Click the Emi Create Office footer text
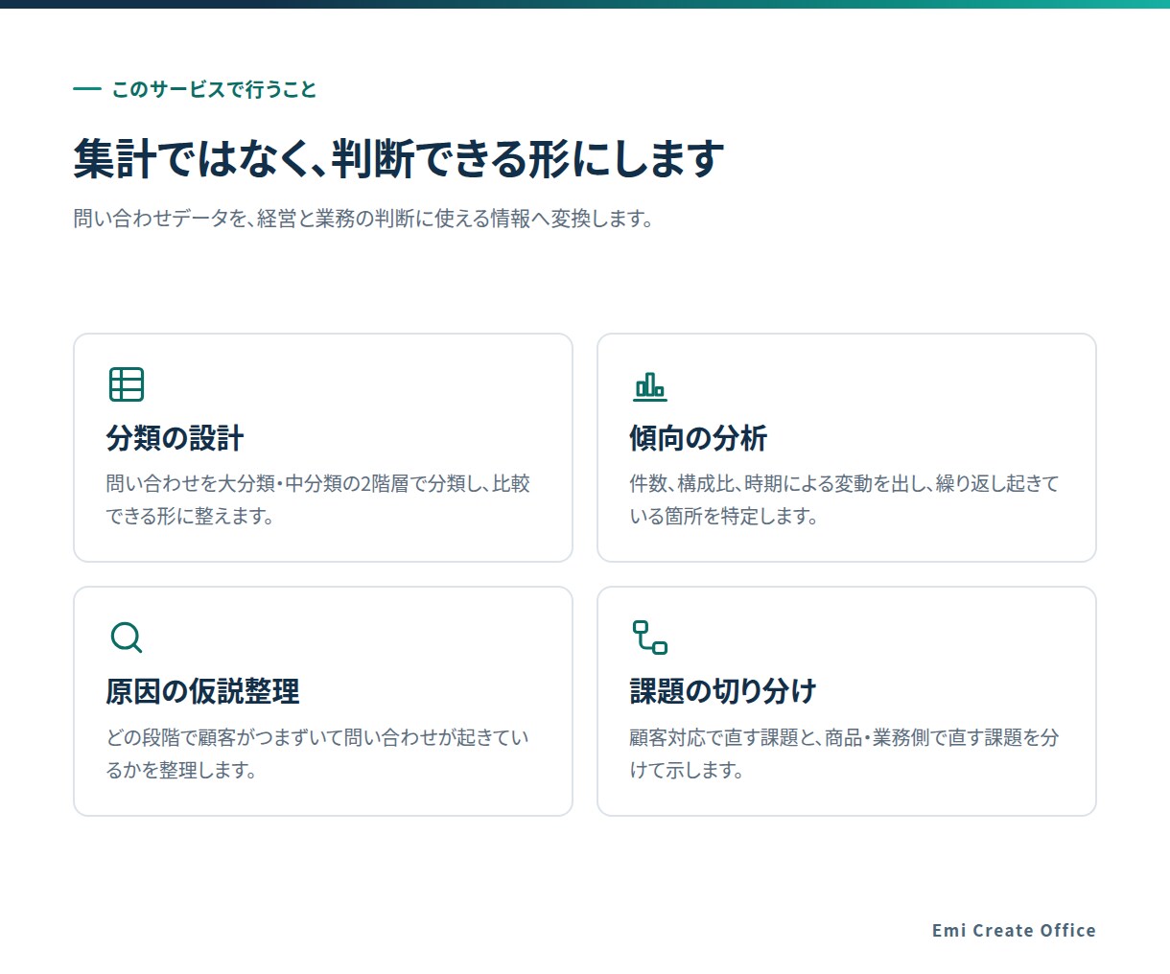 click(x=1014, y=930)
